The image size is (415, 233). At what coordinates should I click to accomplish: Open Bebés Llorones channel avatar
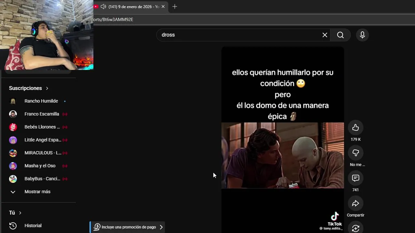(x=13, y=127)
